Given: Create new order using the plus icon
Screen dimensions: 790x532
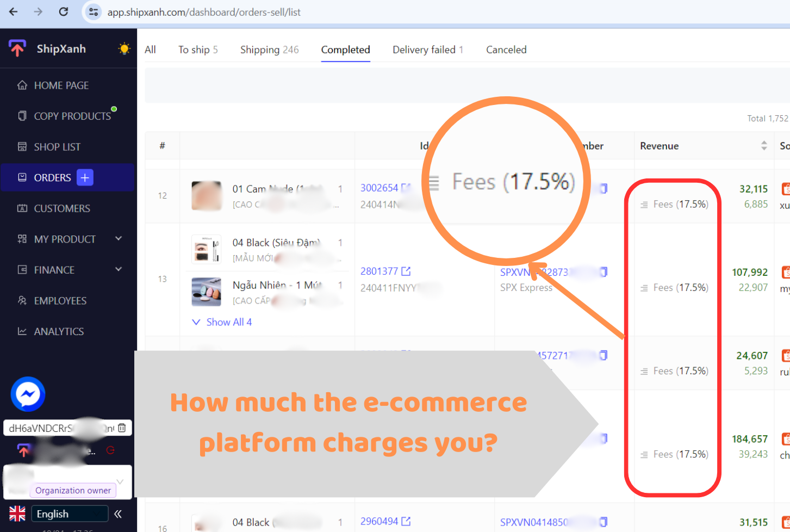Looking at the screenshot, I should coord(84,177).
